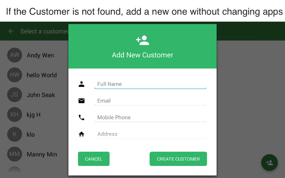Focus the Email input field
This screenshot has width=285, height=178.
pos(150,101)
